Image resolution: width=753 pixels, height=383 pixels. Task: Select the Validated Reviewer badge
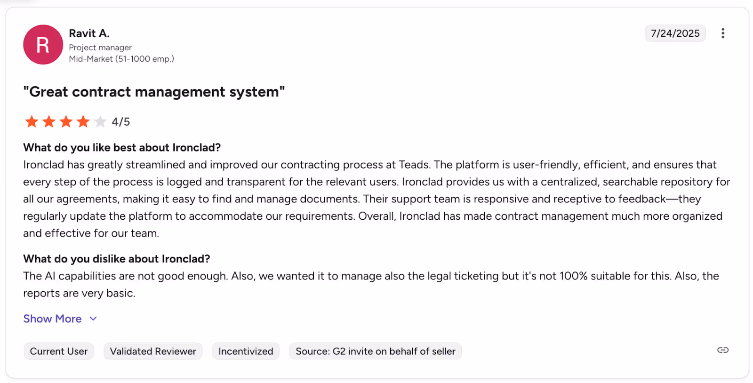click(152, 351)
